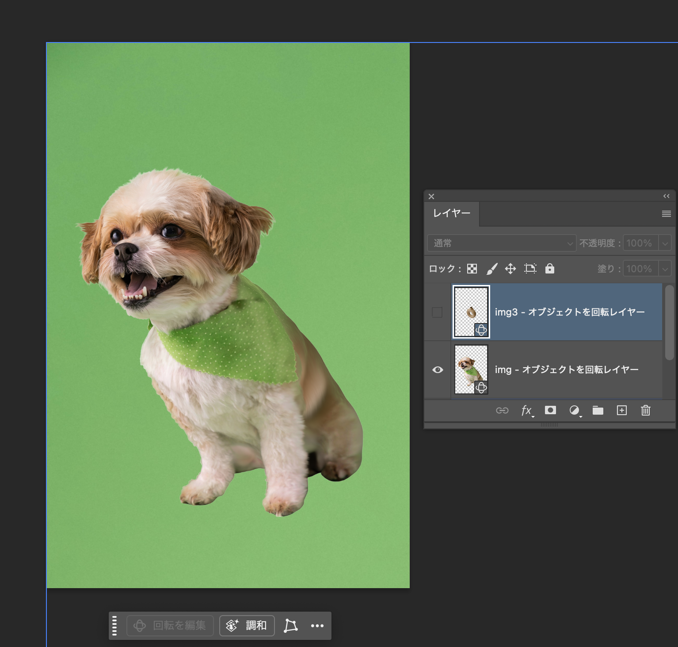This screenshot has height=647, width=678.
Task: Expand the 塗り fill dropdown arrow
Action: pyautogui.click(x=665, y=269)
